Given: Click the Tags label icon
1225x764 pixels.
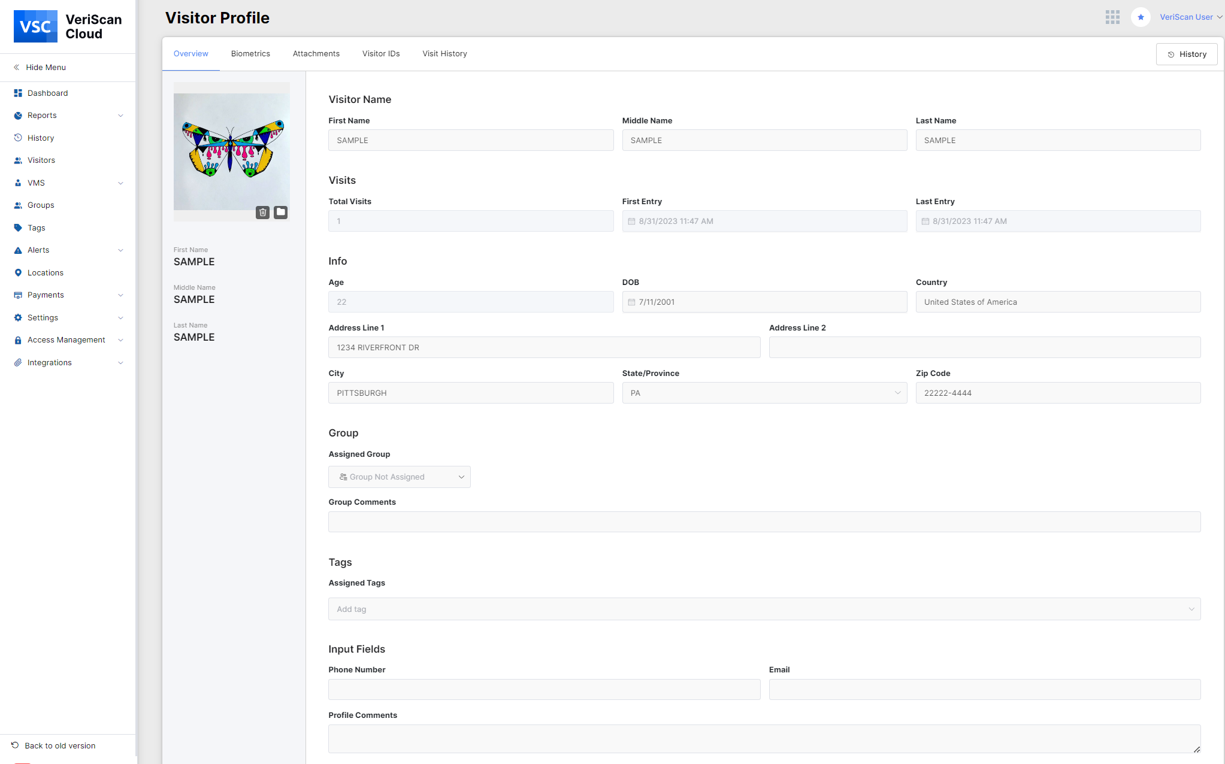Looking at the screenshot, I should tap(18, 228).
